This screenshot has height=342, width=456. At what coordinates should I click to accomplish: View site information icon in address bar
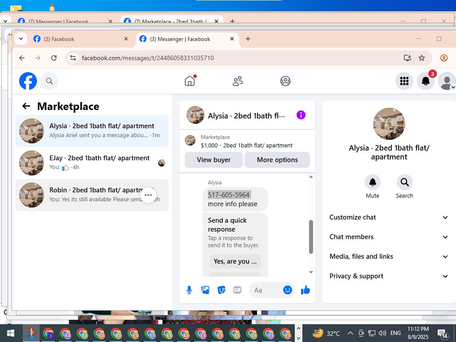pyautogui.click(x=73, y=58)
